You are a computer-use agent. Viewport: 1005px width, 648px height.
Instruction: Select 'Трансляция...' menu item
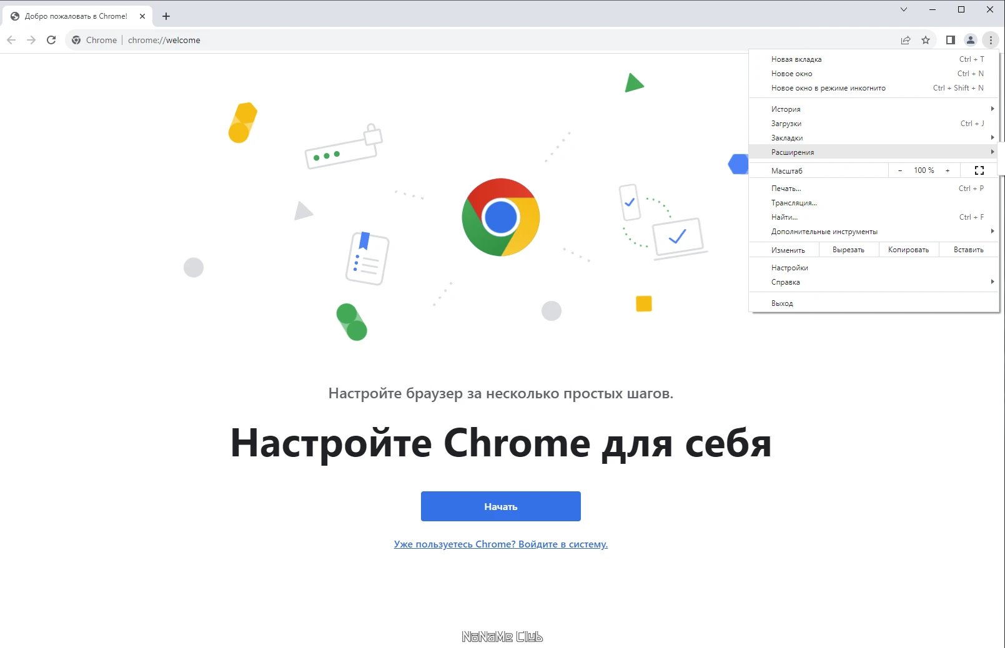pyautogui.click(x=874, y=203)
